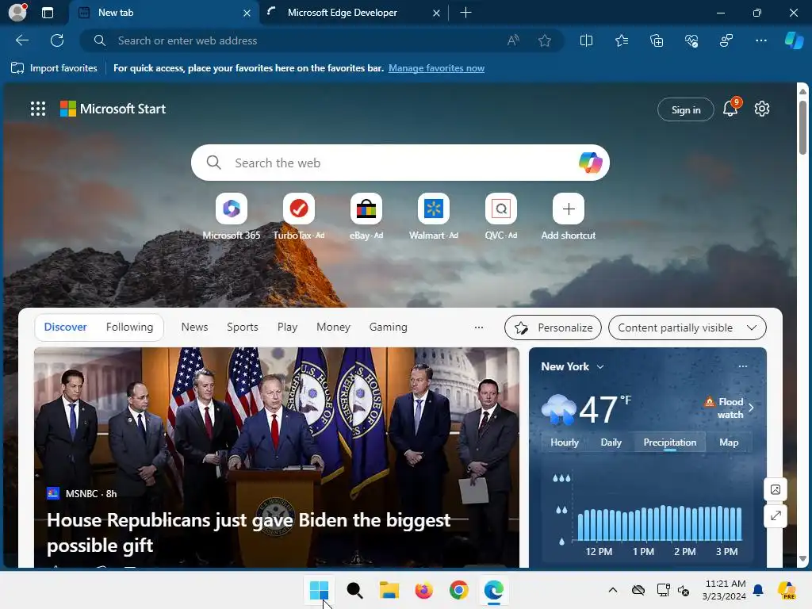Refresh the page
Image resolution: width=812 pixels, height=609 pixels.
(x=57, y=40)
